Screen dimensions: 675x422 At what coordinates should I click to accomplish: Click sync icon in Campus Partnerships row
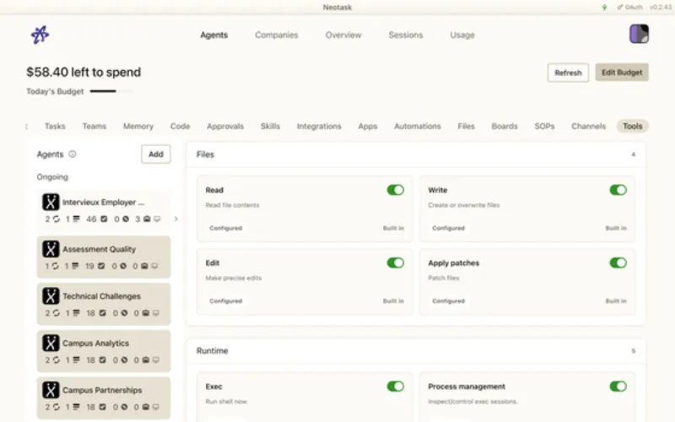[x=56, y=407]
